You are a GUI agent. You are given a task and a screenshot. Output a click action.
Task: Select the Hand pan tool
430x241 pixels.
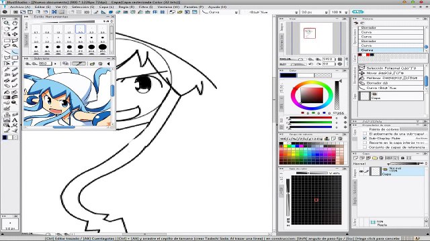[15, 23]
